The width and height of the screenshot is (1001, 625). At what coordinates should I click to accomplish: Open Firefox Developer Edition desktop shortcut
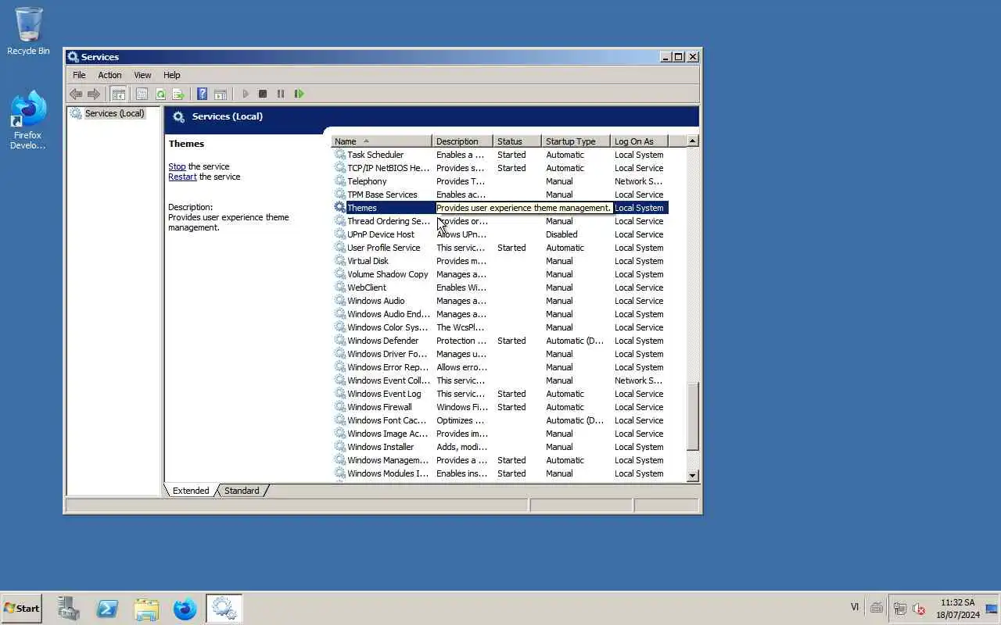point(28,120)
